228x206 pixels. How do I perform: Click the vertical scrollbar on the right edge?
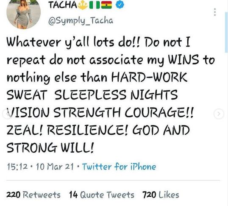click(226, 32)
